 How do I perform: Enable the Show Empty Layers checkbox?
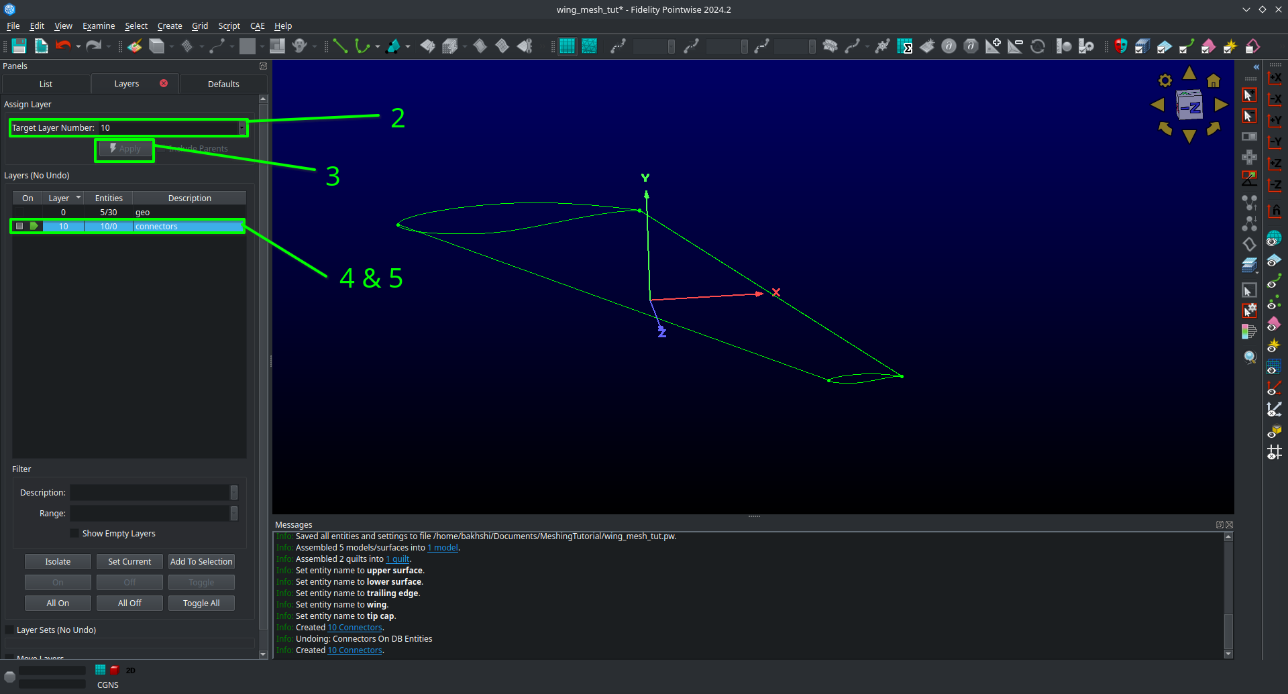point(74,533)
